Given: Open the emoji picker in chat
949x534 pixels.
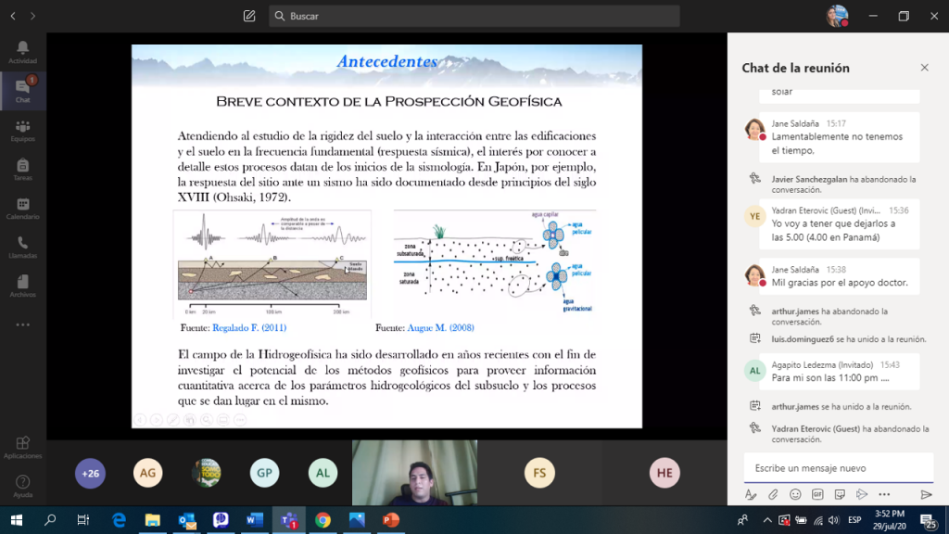Looking at the screenshot, I should (x=795, y=495).
